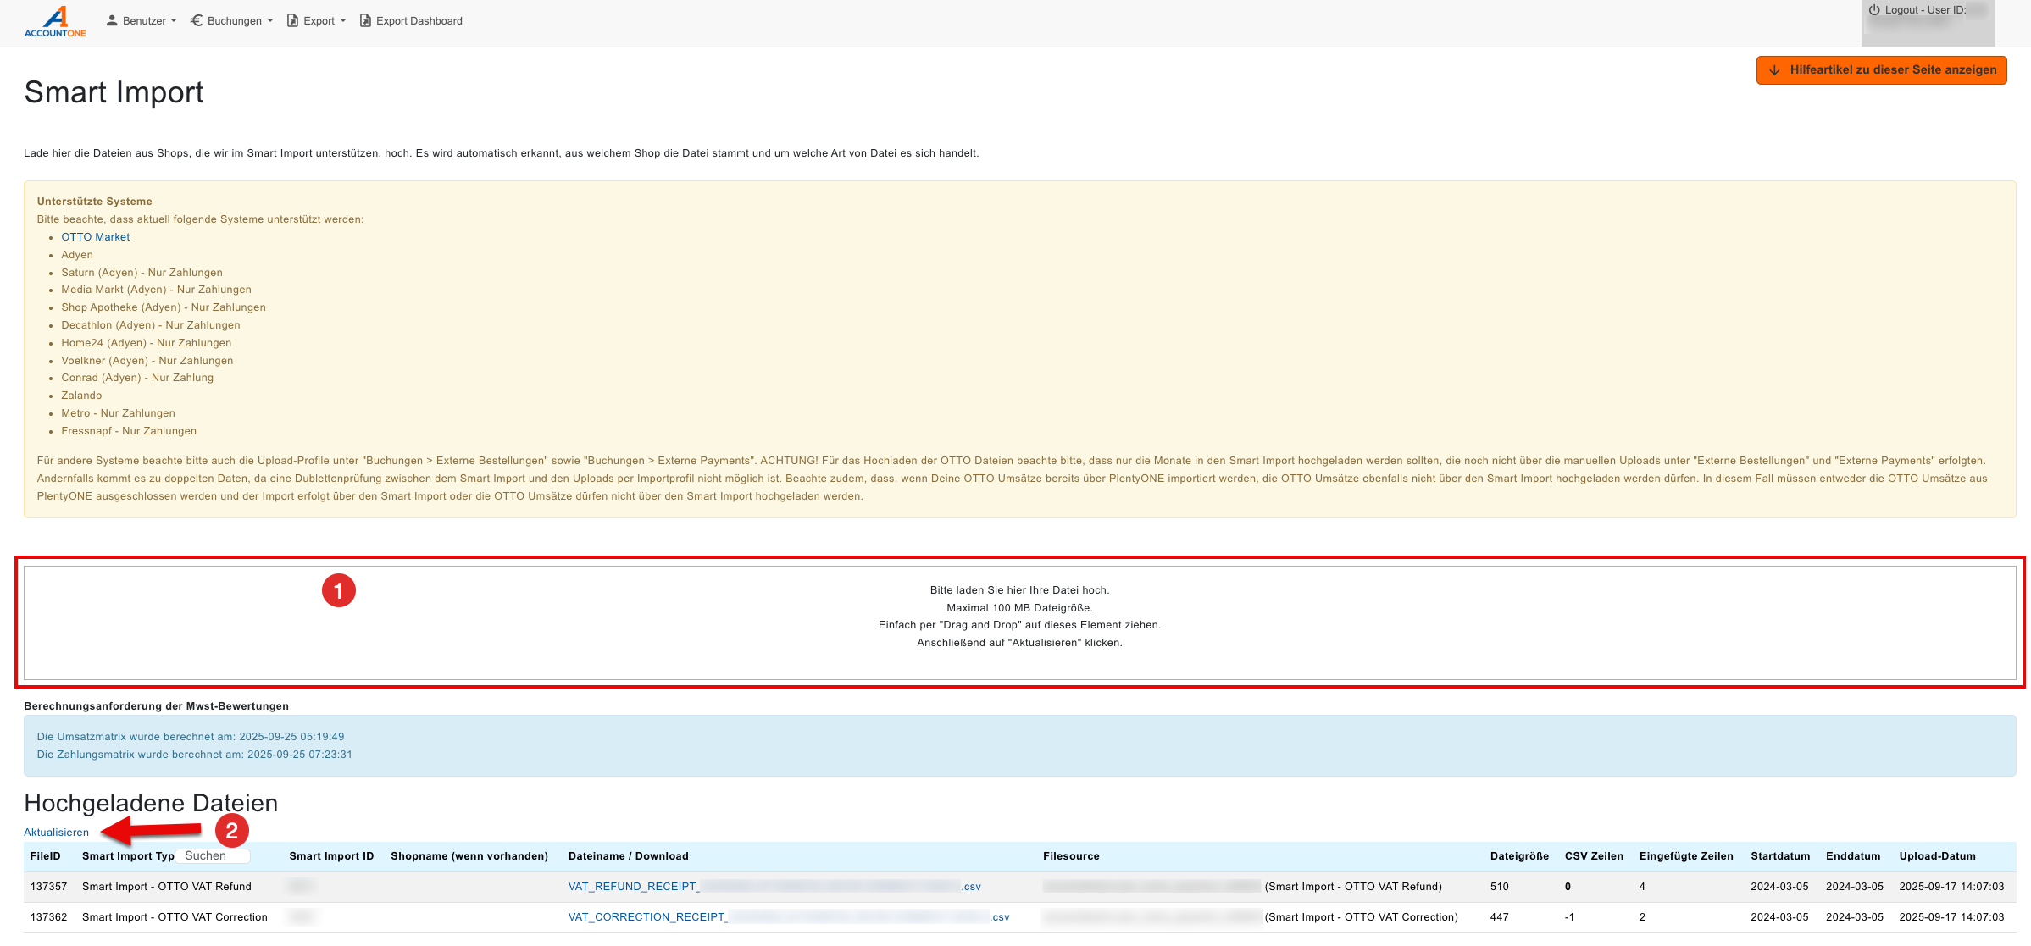Click the down-arrow icon on help button
This screenshot has width=2031, height=946.
click(1774, 70)
